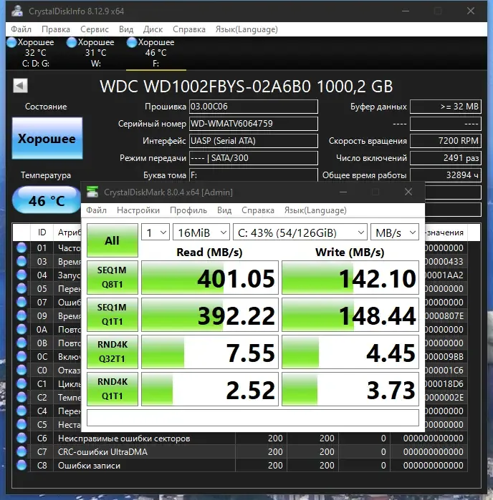
Task: Click the RND4K Q1T1 write result 3.73
Action: (x=350, y=389)
